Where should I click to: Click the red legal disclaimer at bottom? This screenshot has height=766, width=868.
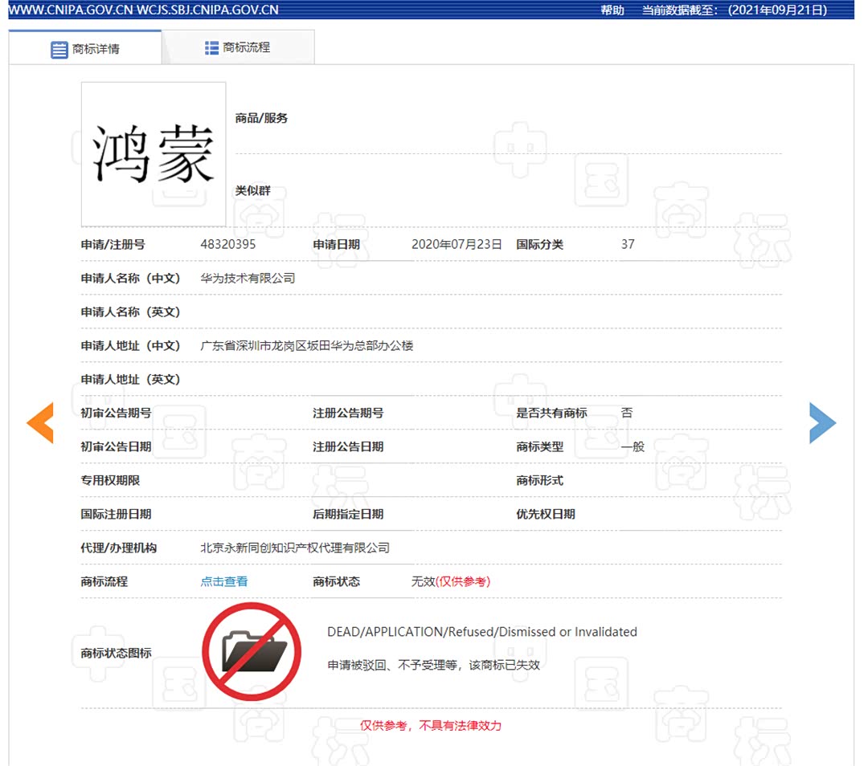[x=432, y=725]
